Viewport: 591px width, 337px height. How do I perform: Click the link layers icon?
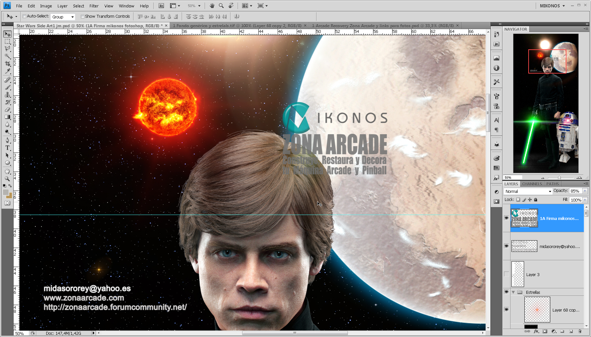click(x=527, y=331)
